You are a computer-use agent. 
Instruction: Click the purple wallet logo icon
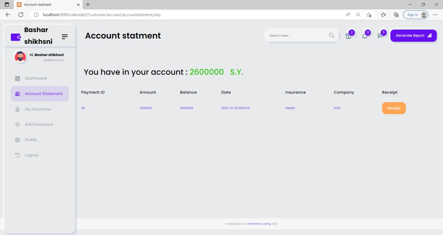tap(16, 37)
